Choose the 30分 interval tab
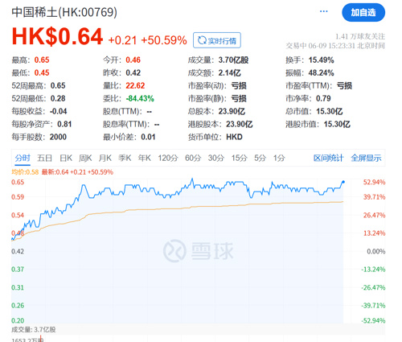402x342 pixels. [216, 158]
